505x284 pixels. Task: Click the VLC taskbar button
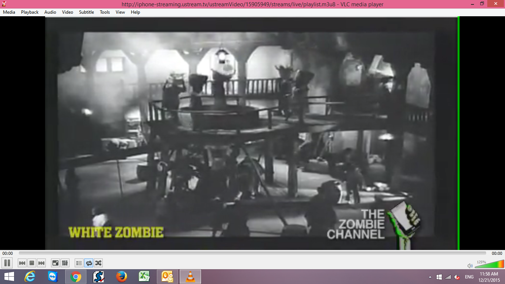[x=190, y=277]
